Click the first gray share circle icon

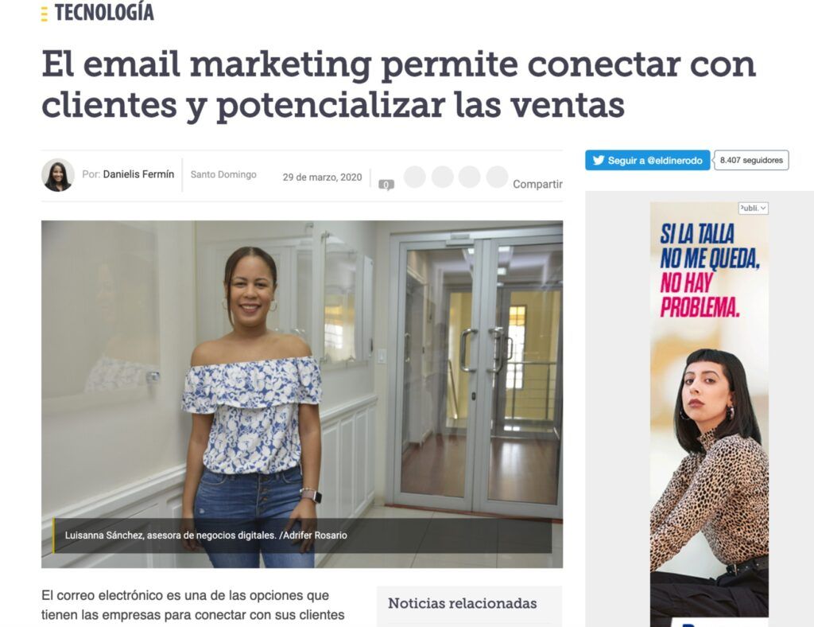[x=415, y=177]
